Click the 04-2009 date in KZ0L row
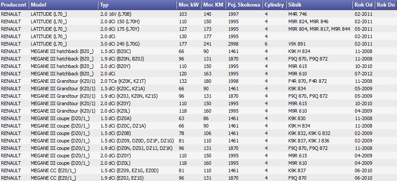The height and width of the screenshot is (181, 397). pyautogui.click(x=363, y=111)
